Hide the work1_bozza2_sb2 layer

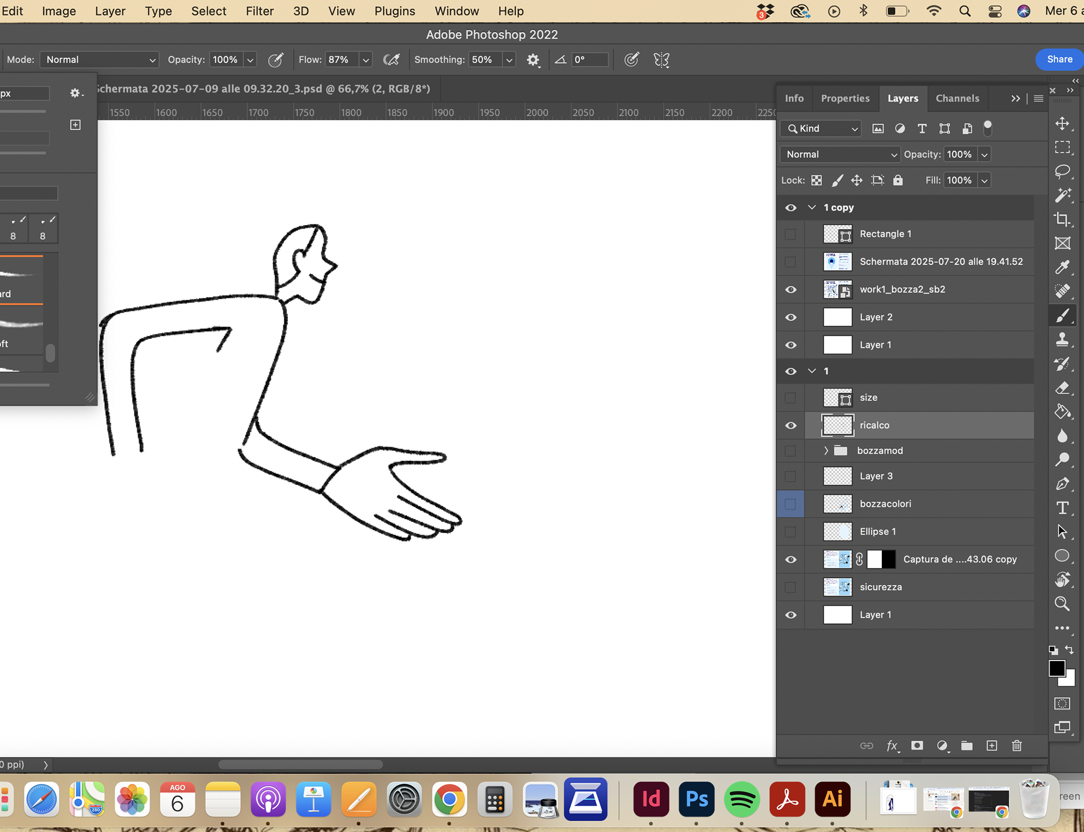coord(790,289)
